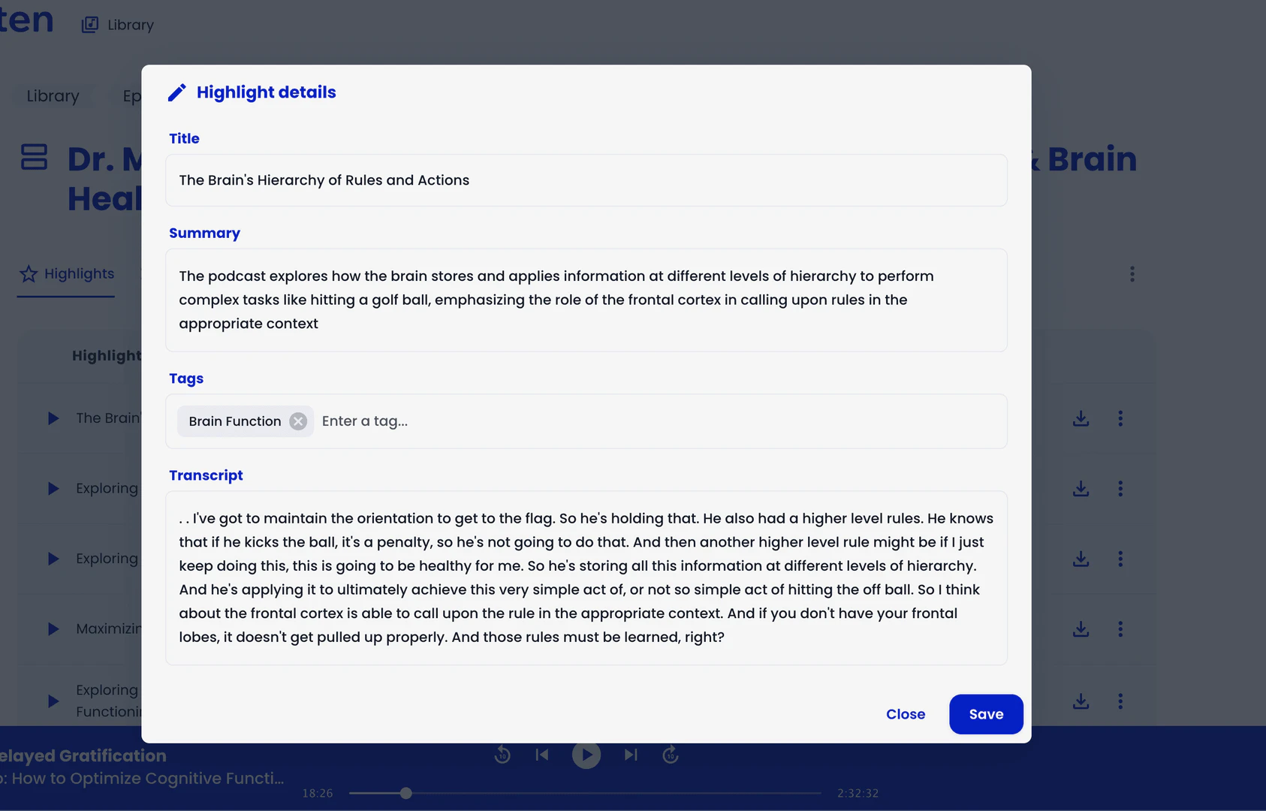The width and height of the screenshot is (1266, 811).
Task: Play the audio with the play button
Action: [586, 755]
